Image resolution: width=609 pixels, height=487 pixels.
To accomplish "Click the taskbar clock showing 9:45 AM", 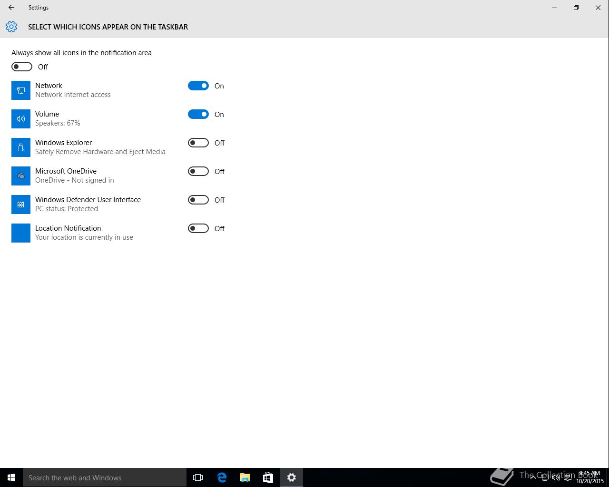I will [590, 477].
